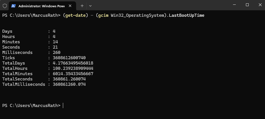Click the administrator shield icon

coord(5,6)
